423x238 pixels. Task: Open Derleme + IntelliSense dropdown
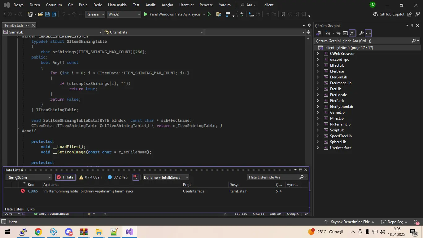[x=166, y=177]
